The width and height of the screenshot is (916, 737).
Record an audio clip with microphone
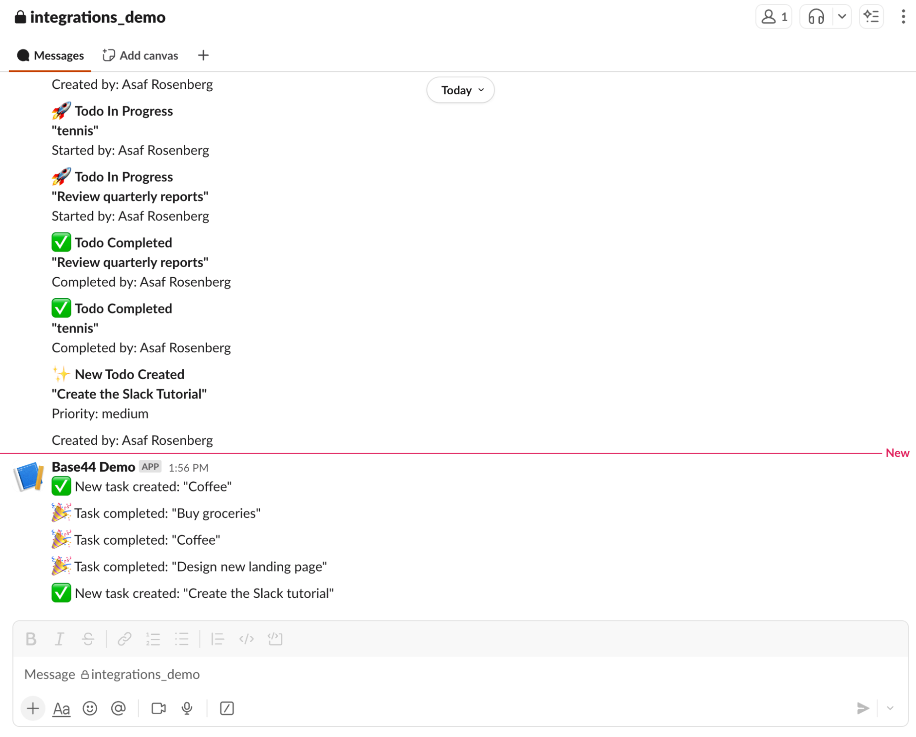pos(186,708)
